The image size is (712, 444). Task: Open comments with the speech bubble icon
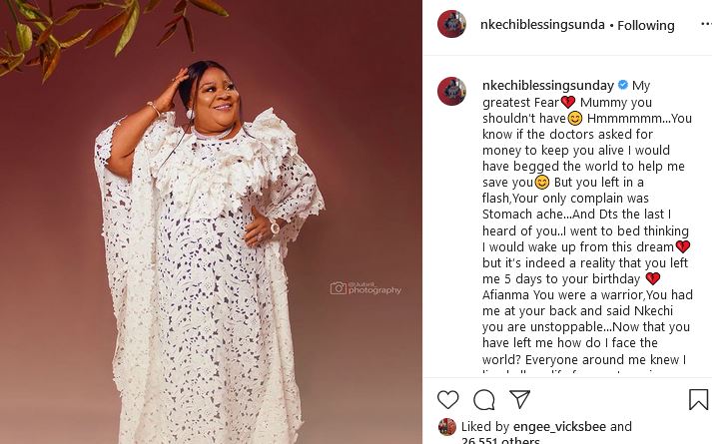pos(484,400)
